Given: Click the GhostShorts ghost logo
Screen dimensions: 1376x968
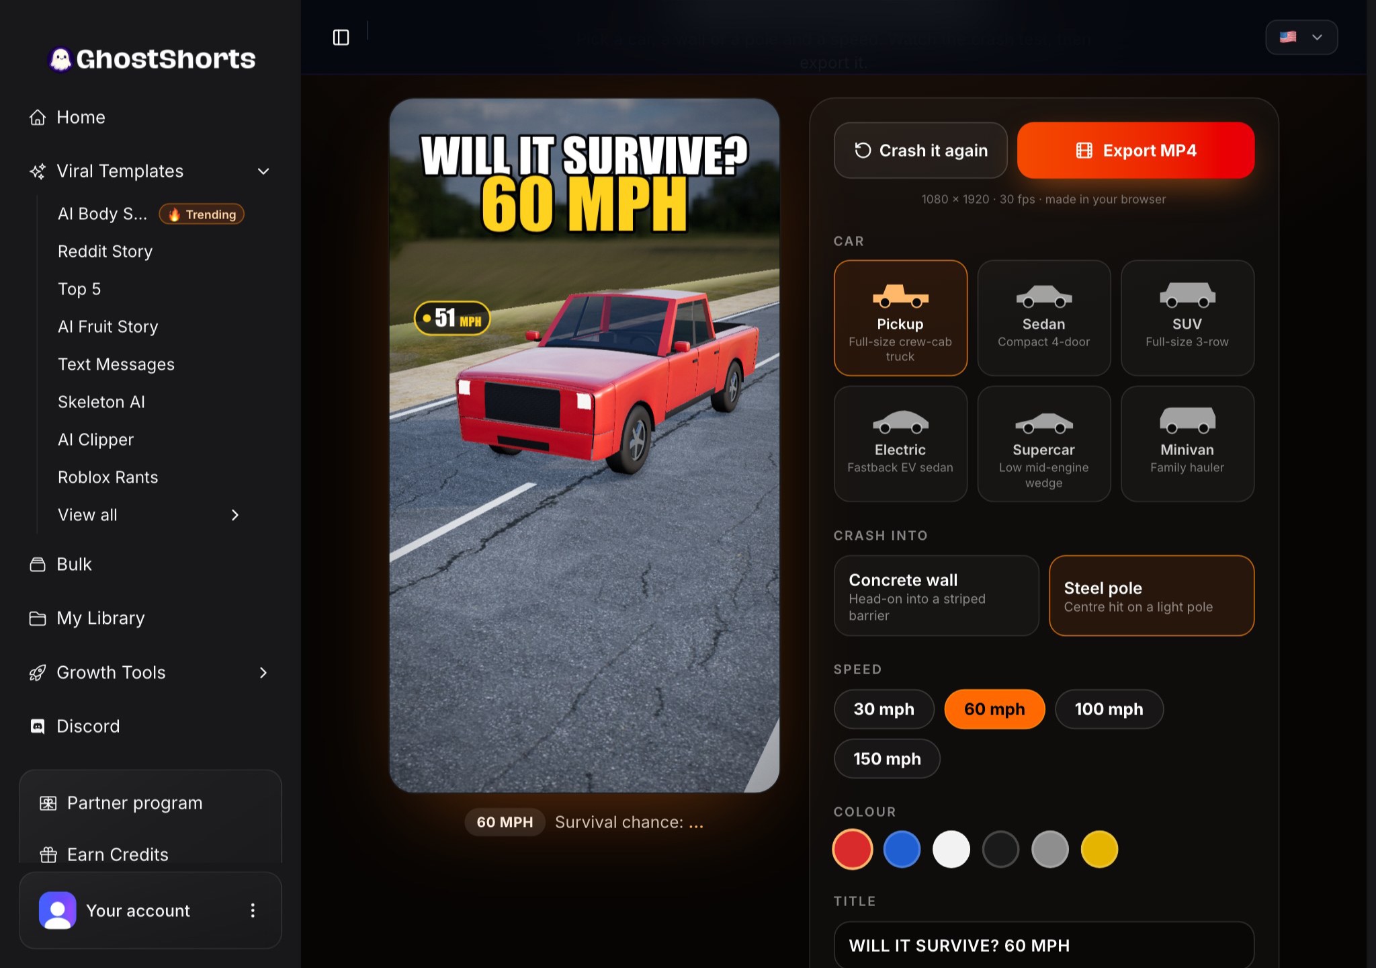Looking at the screenshot, I should 60,59.
